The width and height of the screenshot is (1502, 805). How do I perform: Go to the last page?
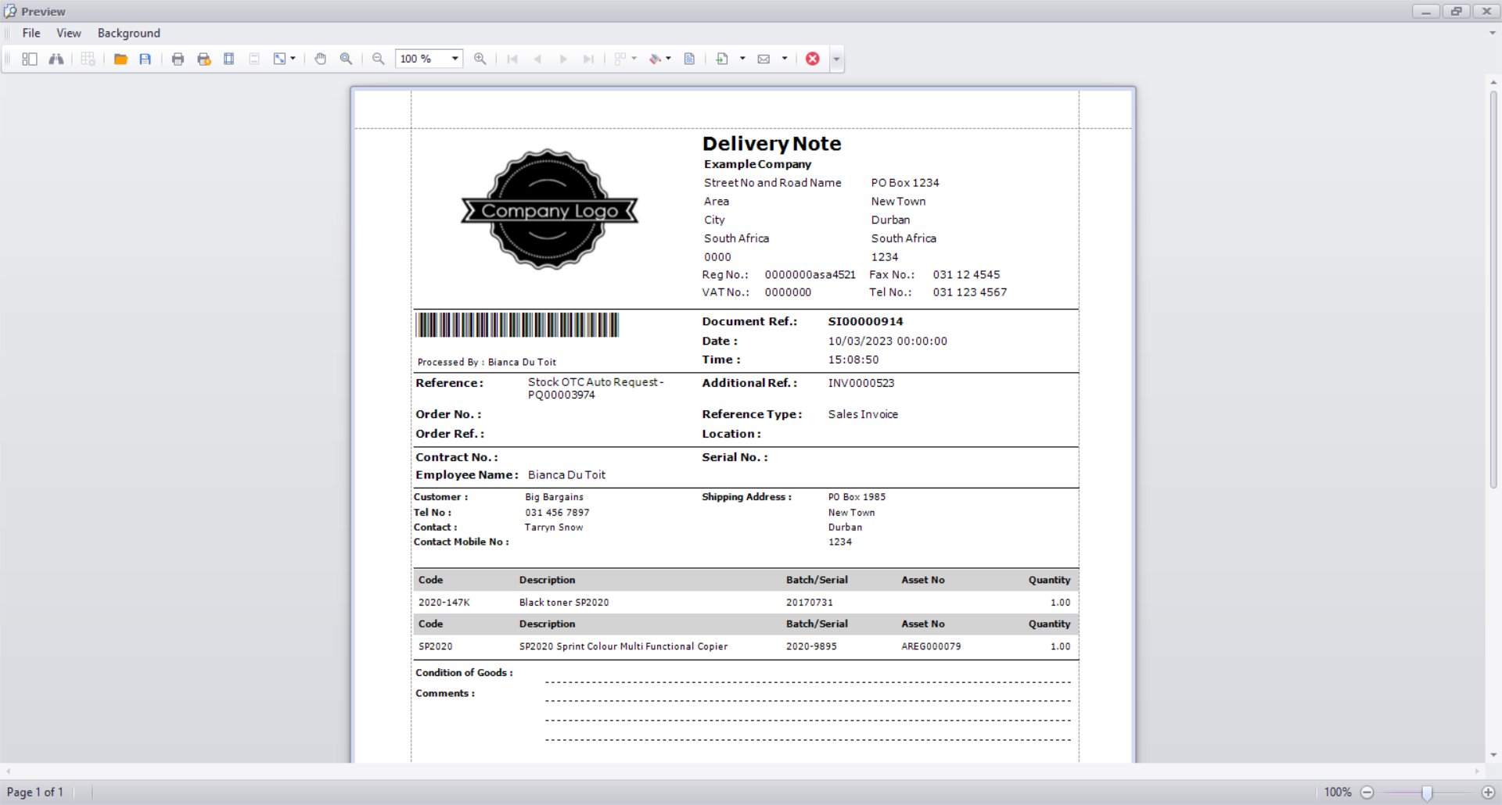[x=589, y=59]
